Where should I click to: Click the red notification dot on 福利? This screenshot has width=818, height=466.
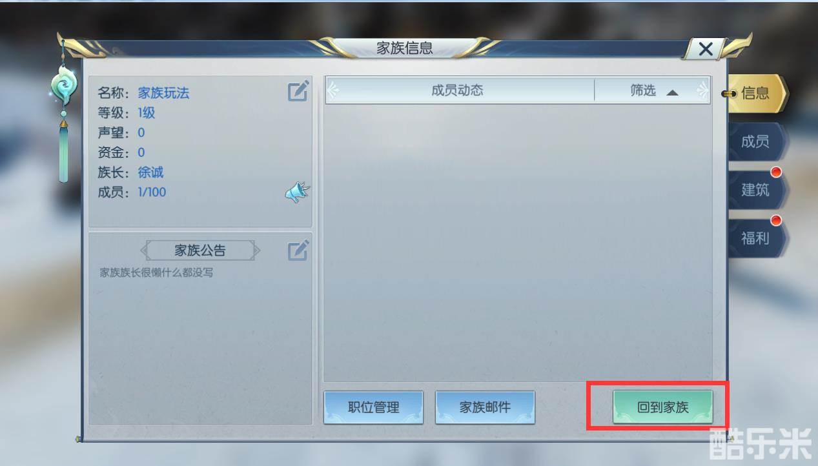[776, 221]
